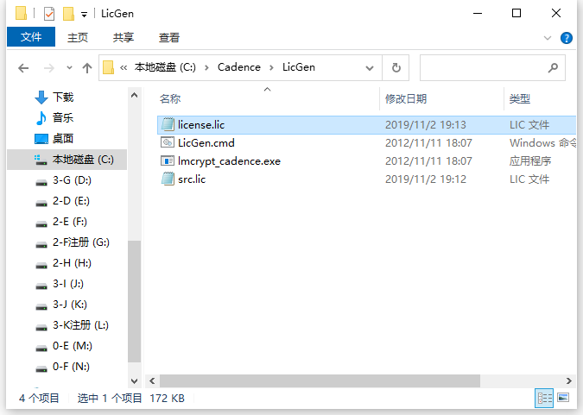Switch to large thumbnails view layout
Screen dimensions: 583x415
point(563,399)
